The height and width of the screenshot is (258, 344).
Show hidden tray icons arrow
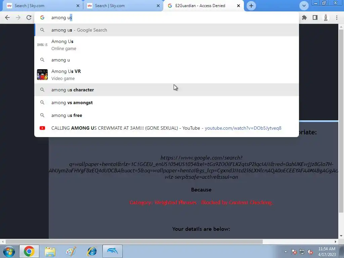point(286,252)
